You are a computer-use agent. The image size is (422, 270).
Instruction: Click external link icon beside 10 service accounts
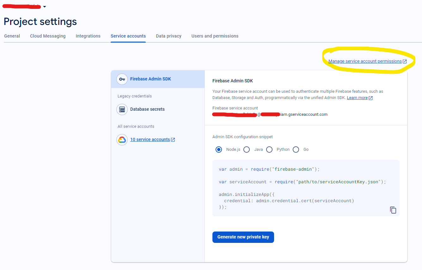[173, 140]
